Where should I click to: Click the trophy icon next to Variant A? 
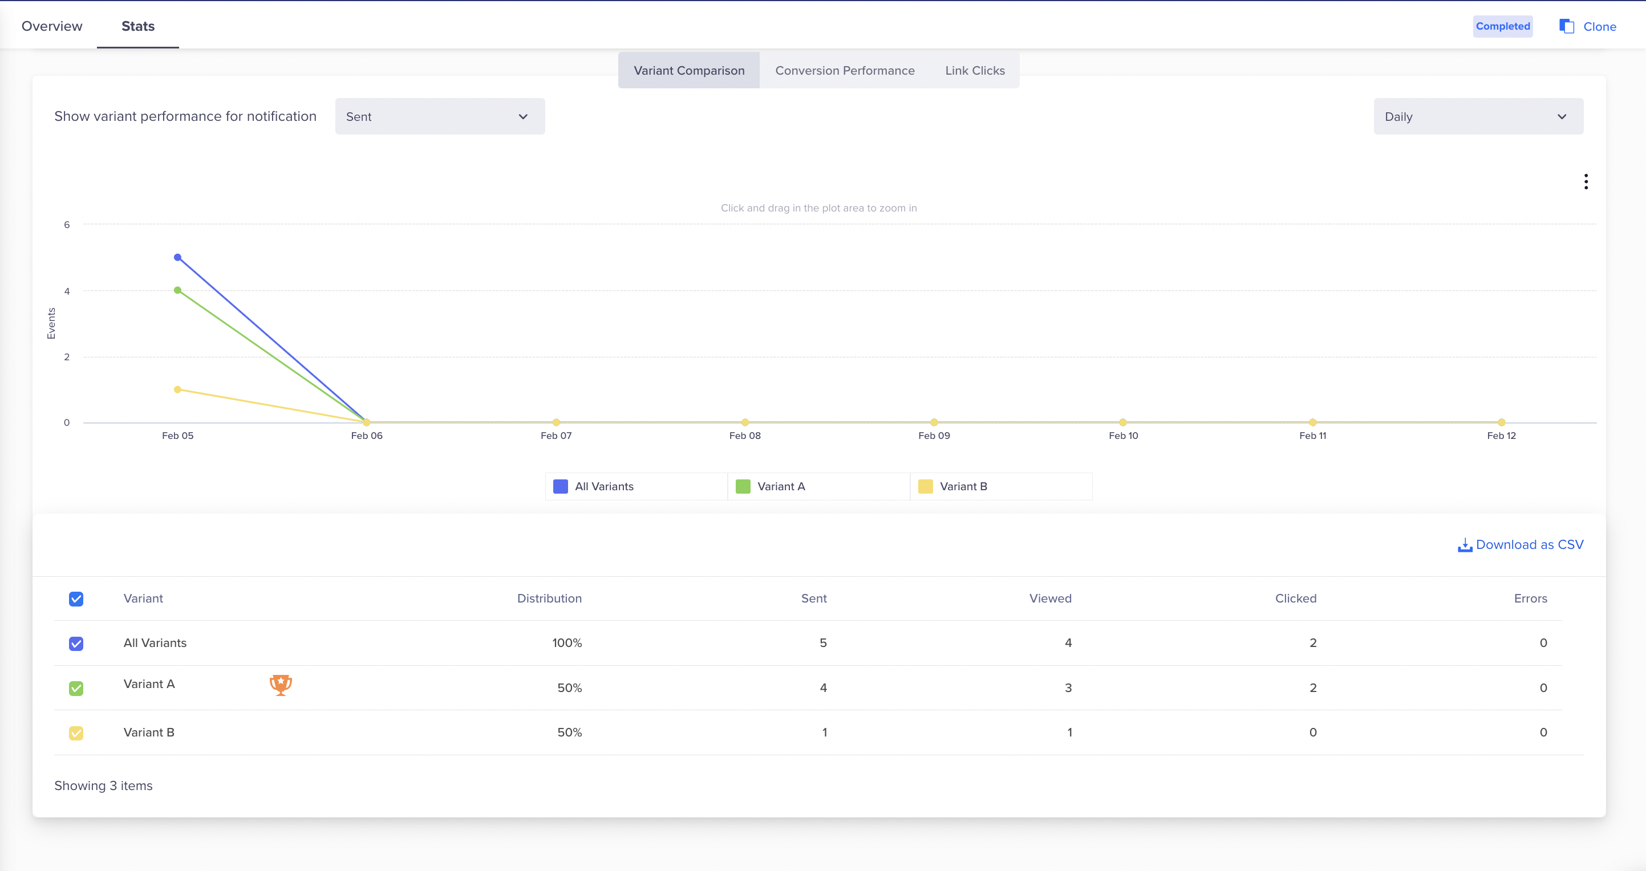[281, 685]
